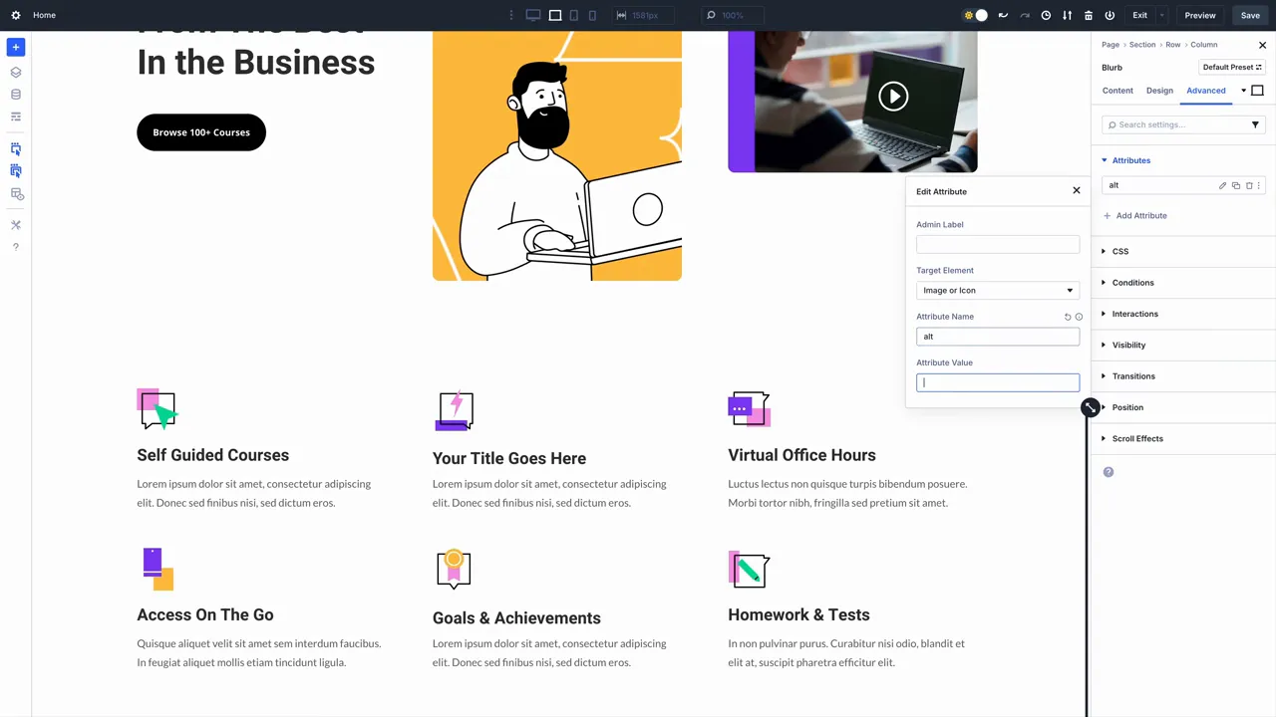
Task: Collapse the Attributes section
Action: (x=1130, y=160)
